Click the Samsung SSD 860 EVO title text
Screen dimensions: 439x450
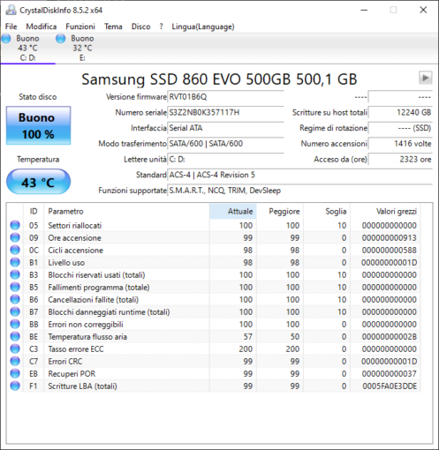point(219,79)
